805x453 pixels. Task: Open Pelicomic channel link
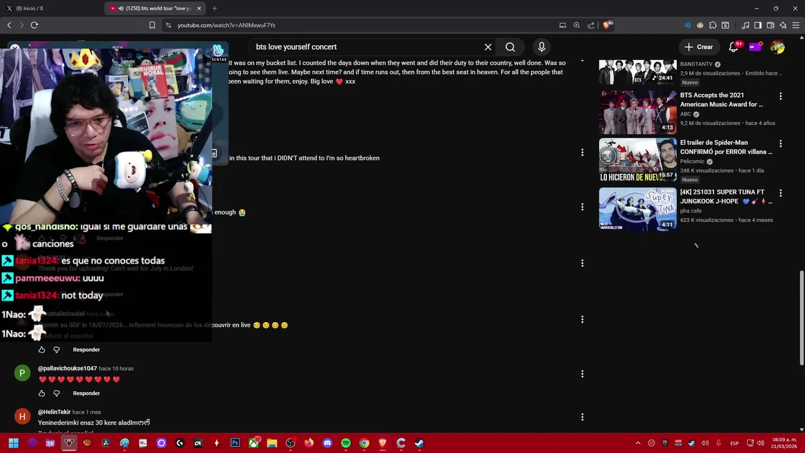[x=692, y=161]
